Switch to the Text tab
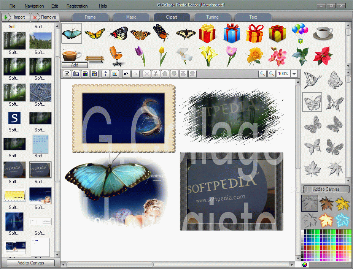Image resolution: width=353 pixels, height=269 pixels. (253, 17)
